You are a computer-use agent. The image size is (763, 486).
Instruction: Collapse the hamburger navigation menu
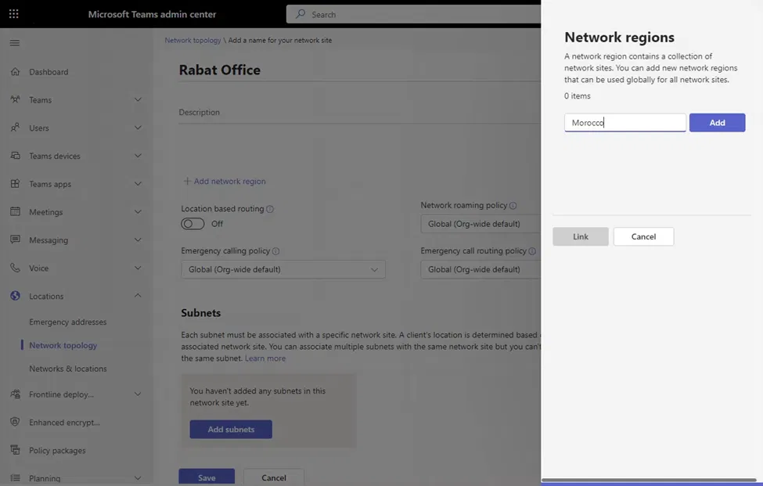pos(14,43)
